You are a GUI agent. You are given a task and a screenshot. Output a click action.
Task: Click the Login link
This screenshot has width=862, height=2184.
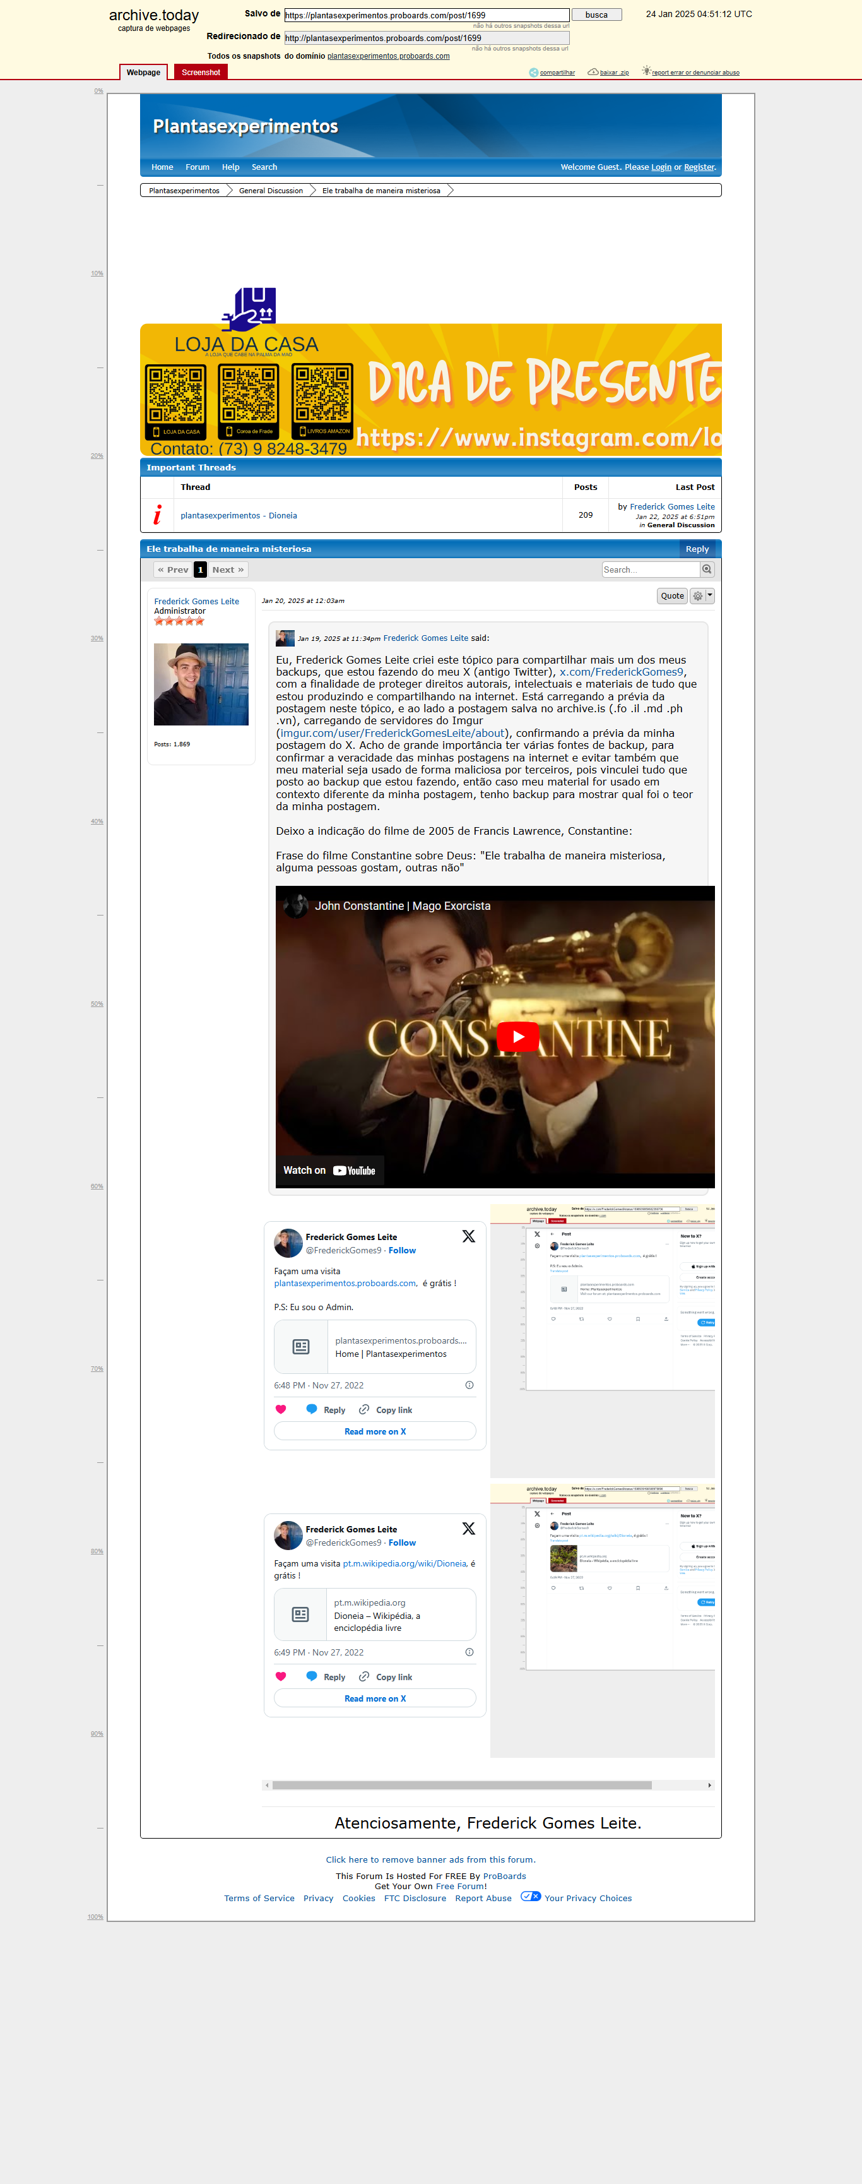tap(661, 167)
